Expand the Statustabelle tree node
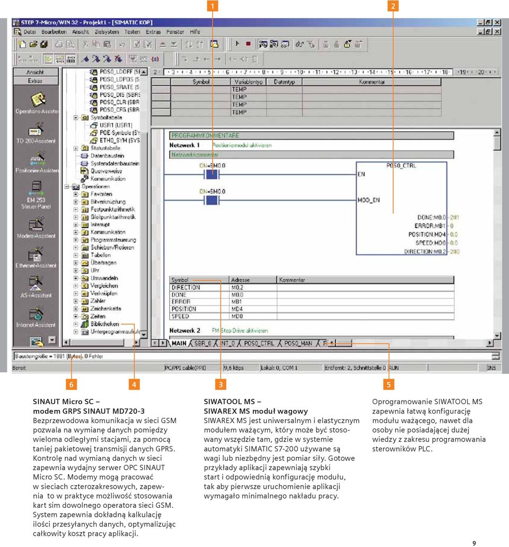 click(75, 148)
